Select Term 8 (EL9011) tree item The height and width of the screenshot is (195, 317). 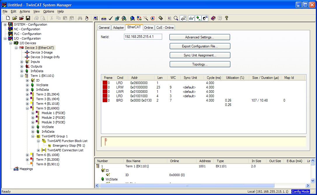click(48, 164)
